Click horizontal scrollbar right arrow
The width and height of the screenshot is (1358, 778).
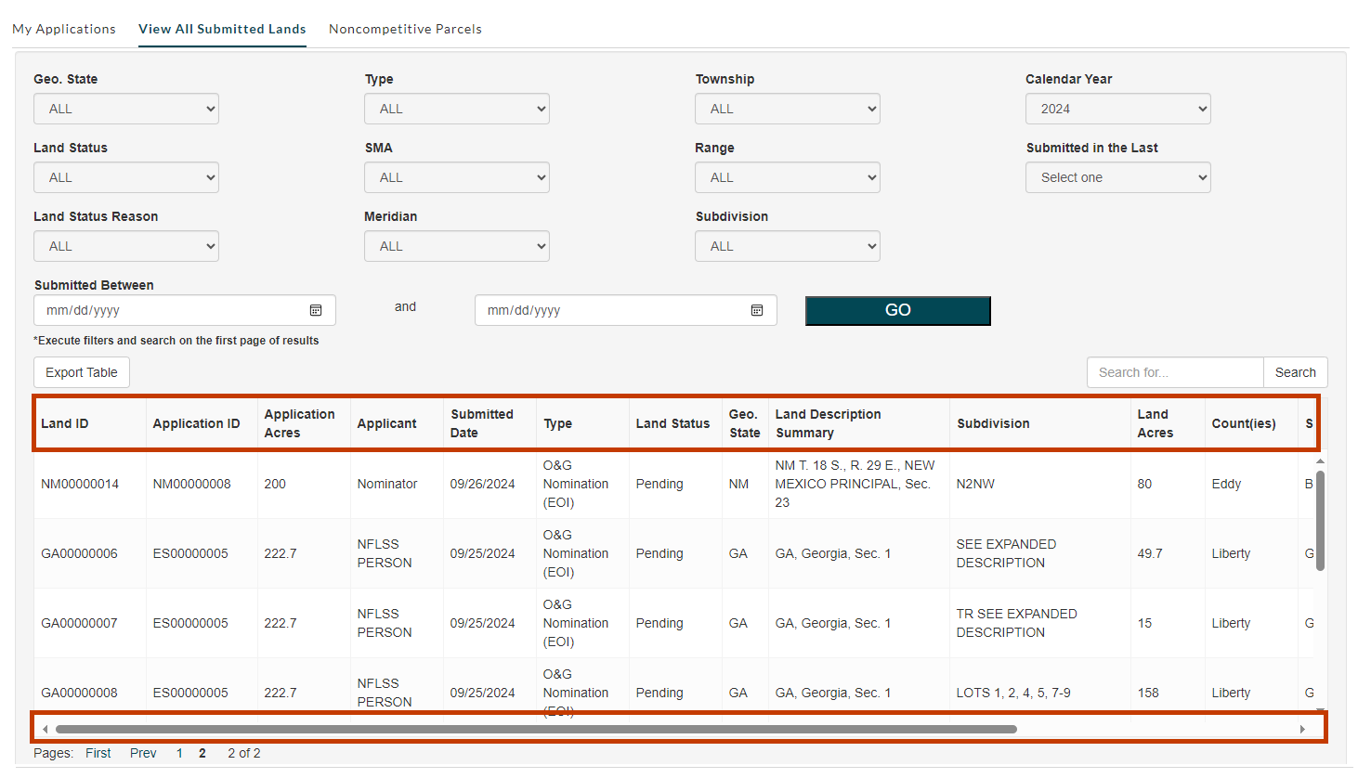1302,729
